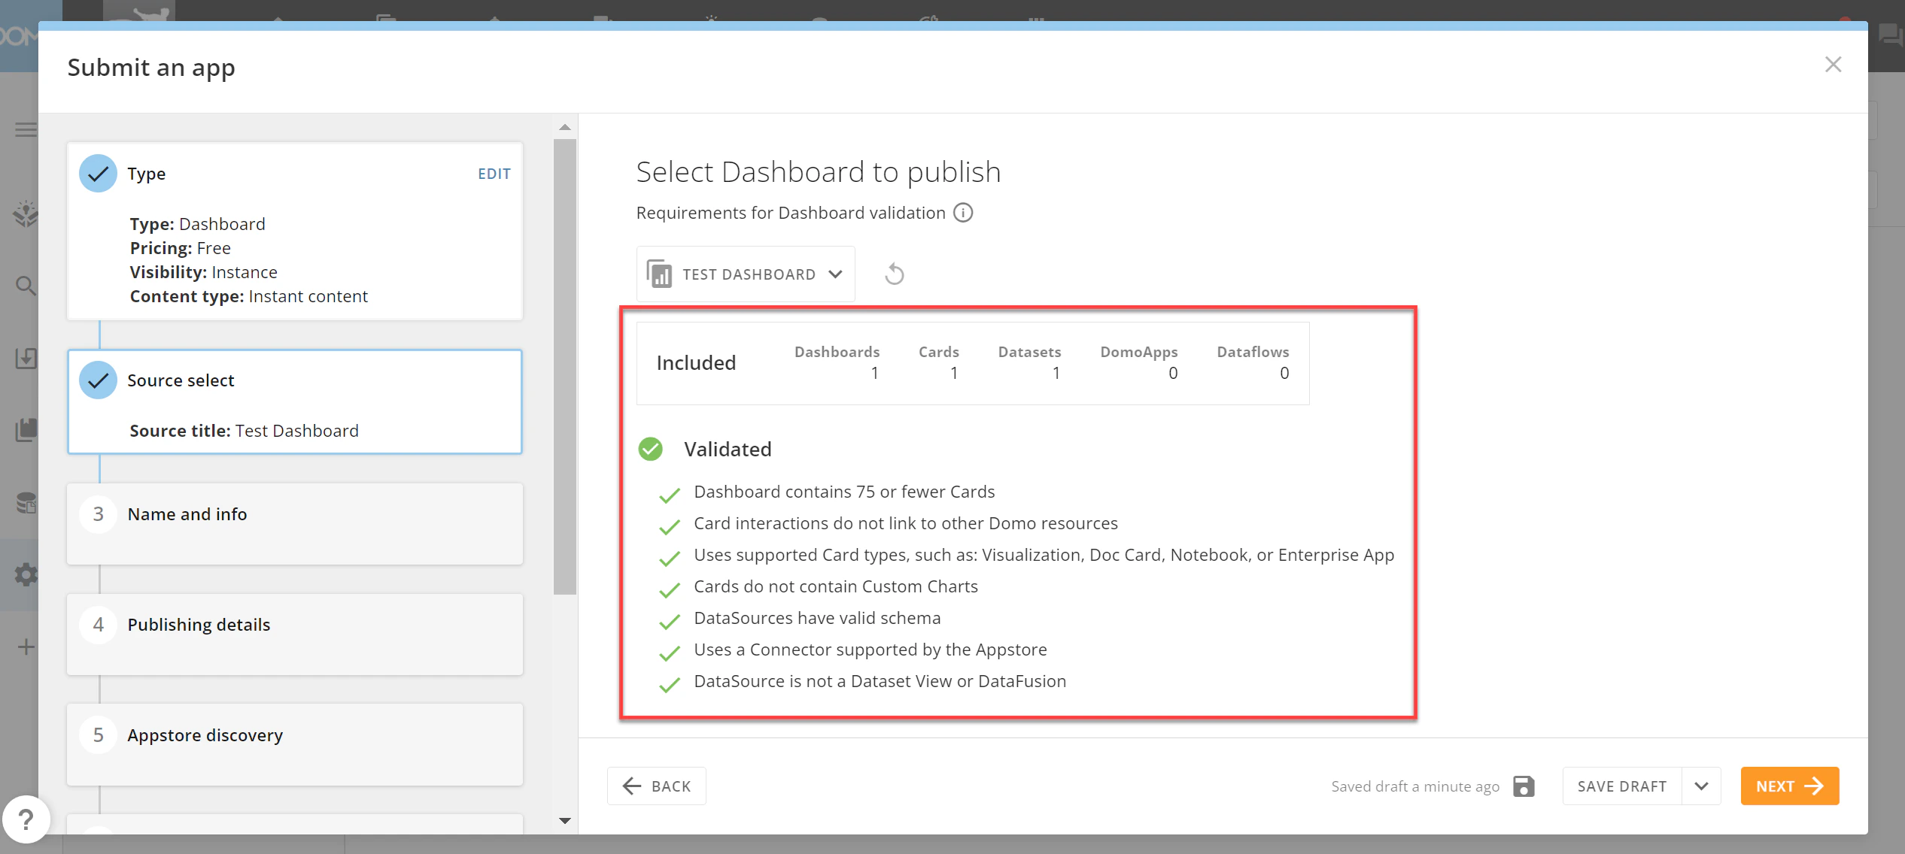Select the Type step card
This screenshot has height=854, width=1905.
(295, 232)
